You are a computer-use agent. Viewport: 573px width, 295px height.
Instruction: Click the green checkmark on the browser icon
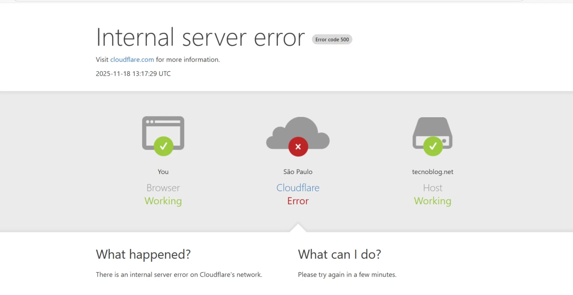point(163,146)
